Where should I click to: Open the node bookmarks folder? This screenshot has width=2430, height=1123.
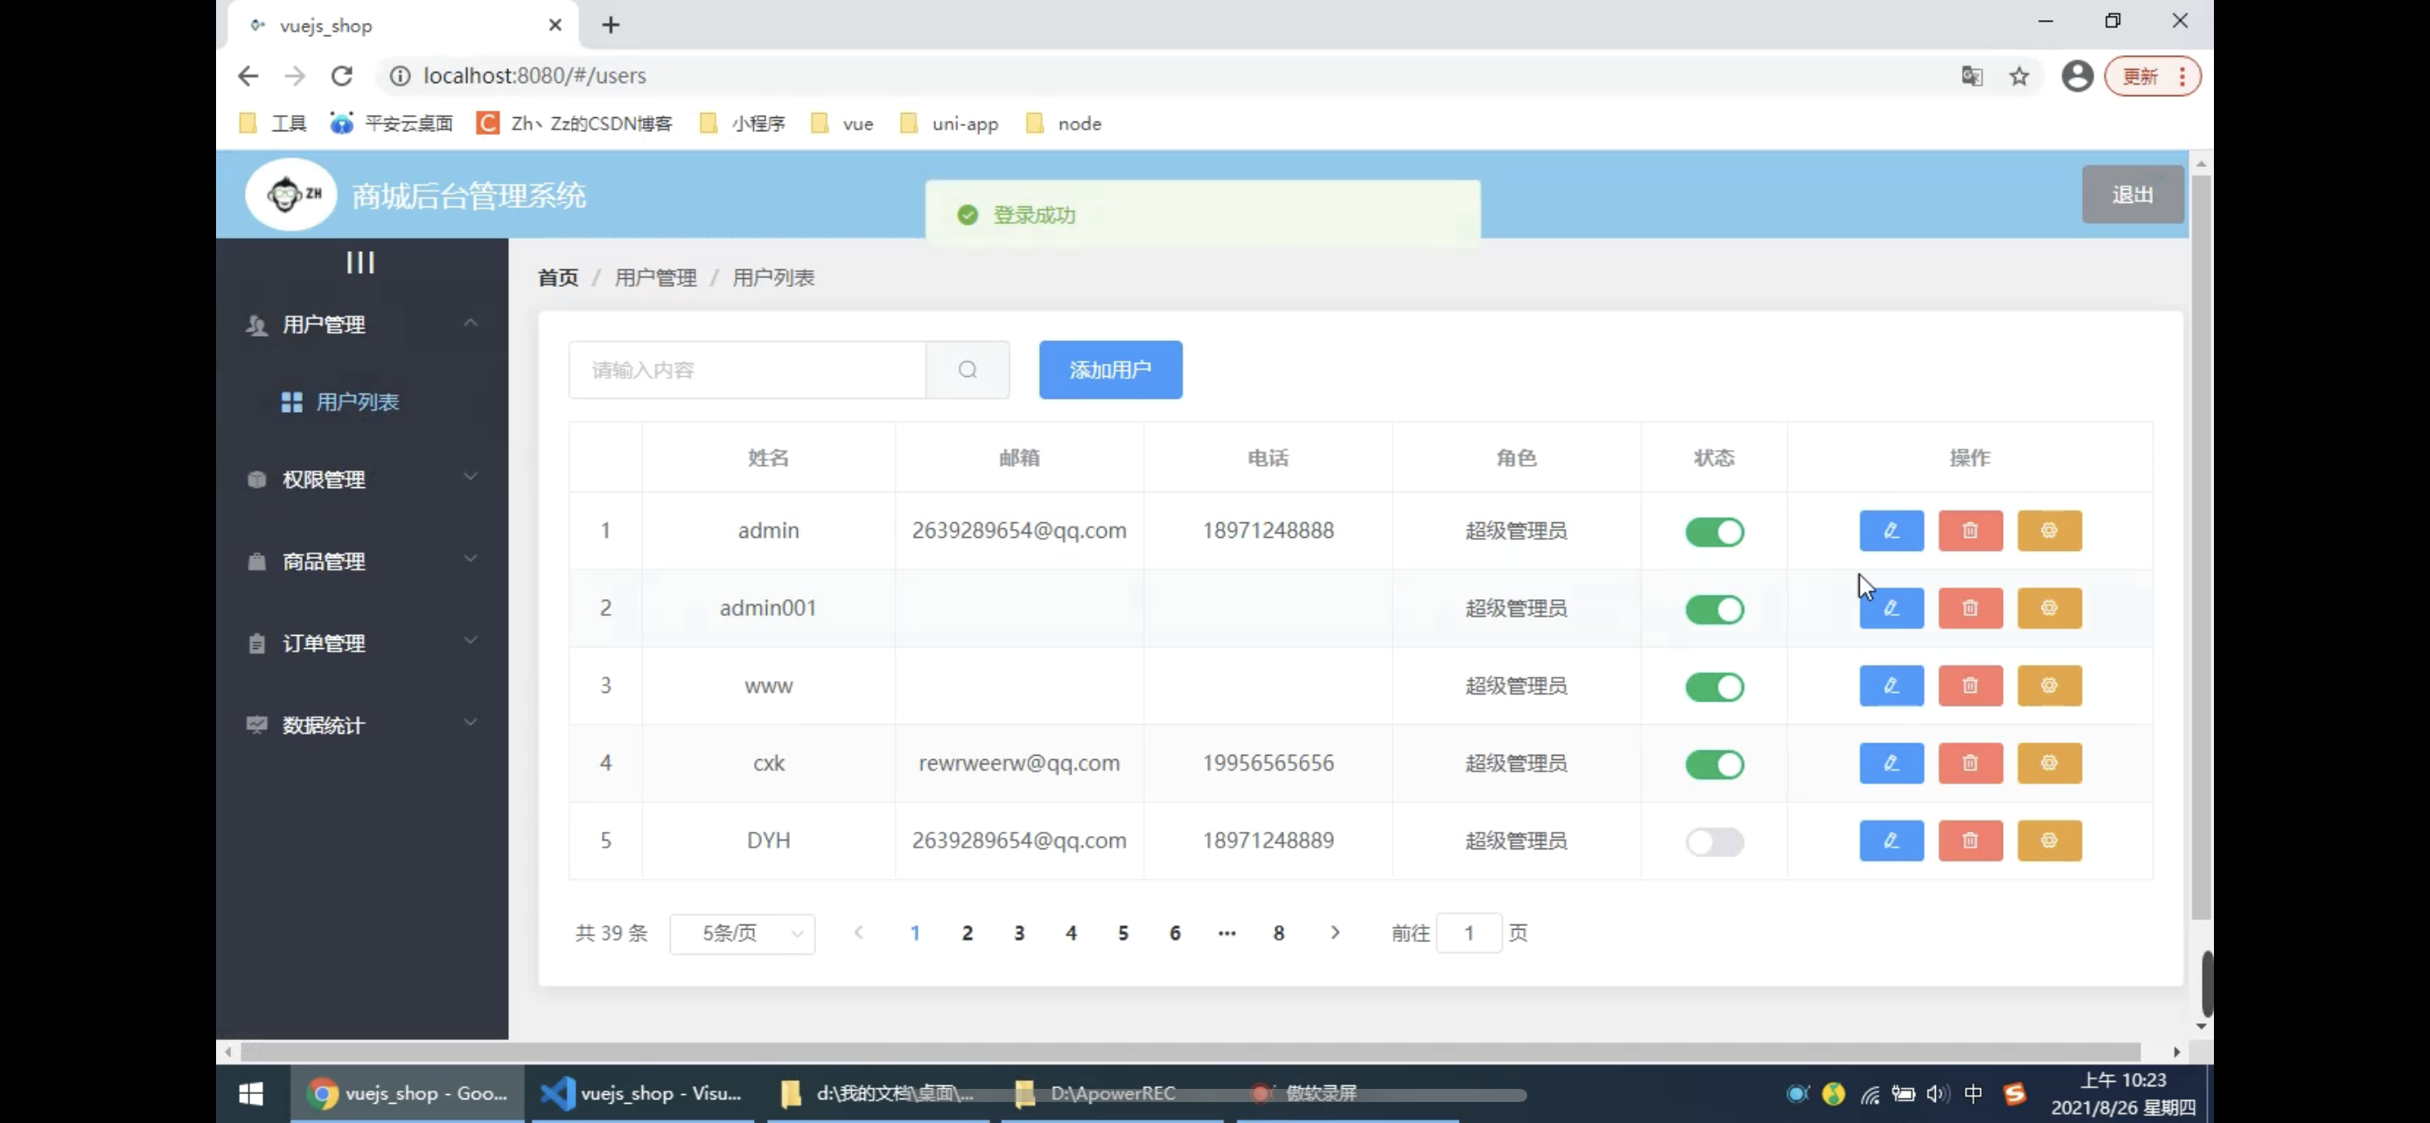pos(1063,123)
